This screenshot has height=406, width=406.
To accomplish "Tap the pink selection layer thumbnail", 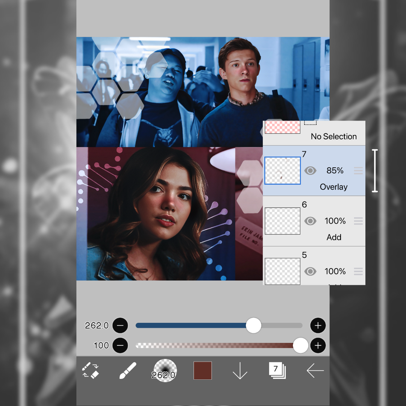I will [x=282, y=127].
